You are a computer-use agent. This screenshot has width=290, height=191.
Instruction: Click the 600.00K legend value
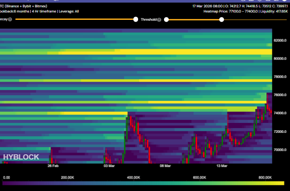(199, 178)
